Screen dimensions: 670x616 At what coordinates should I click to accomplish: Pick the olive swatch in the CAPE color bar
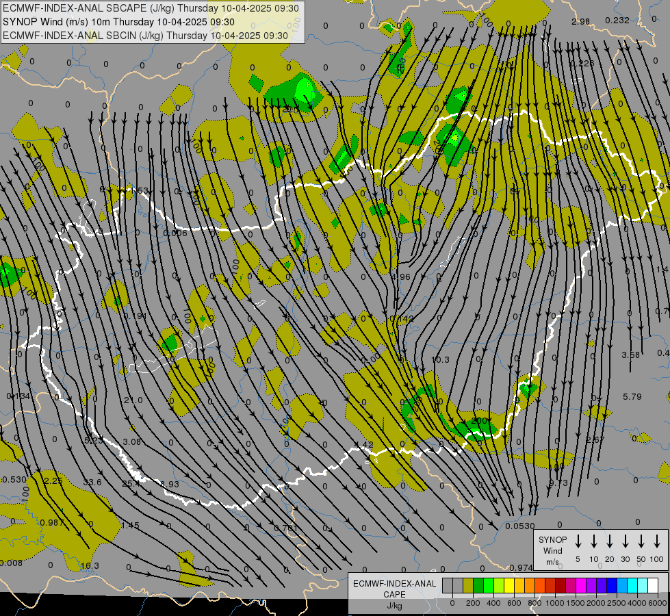468,585
